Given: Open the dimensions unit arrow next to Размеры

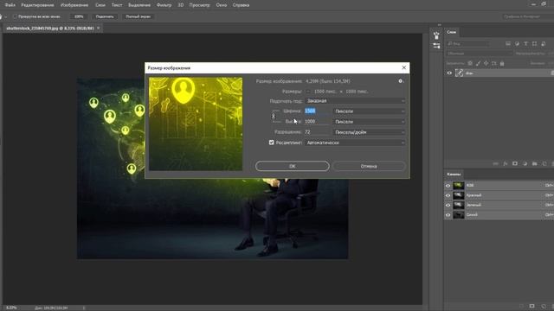Looking at the screenshot, I should [x=308, y=92].
